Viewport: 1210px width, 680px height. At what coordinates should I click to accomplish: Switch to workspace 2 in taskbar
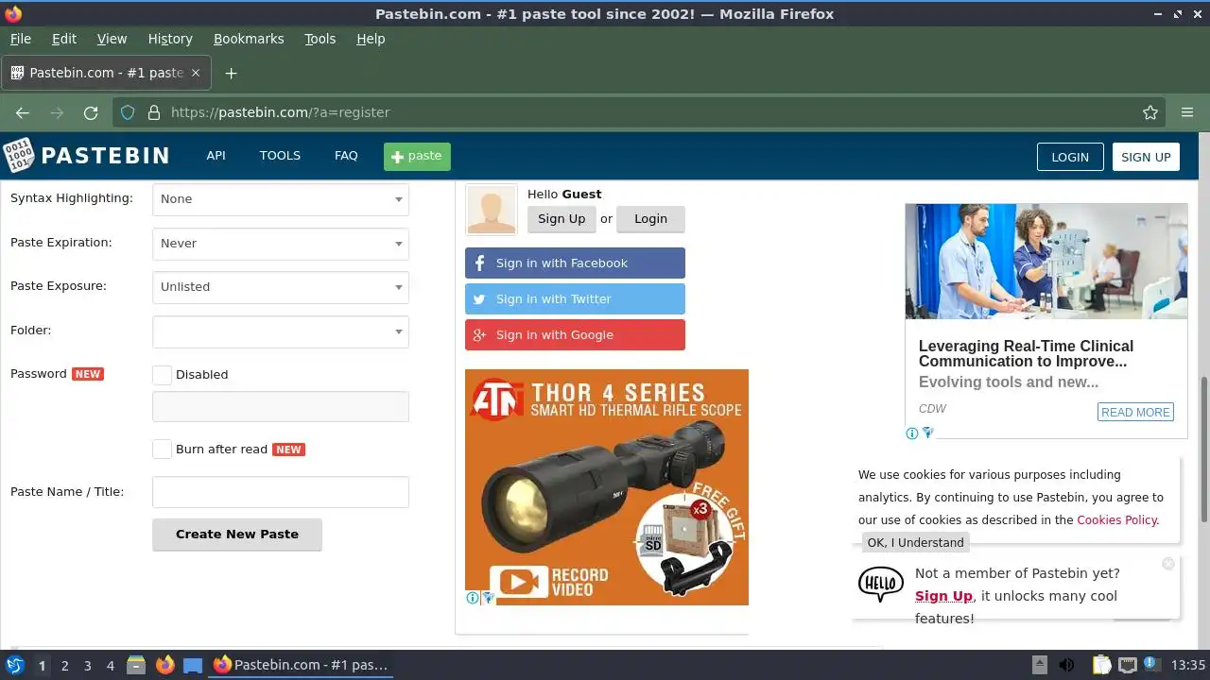[65, 665]
